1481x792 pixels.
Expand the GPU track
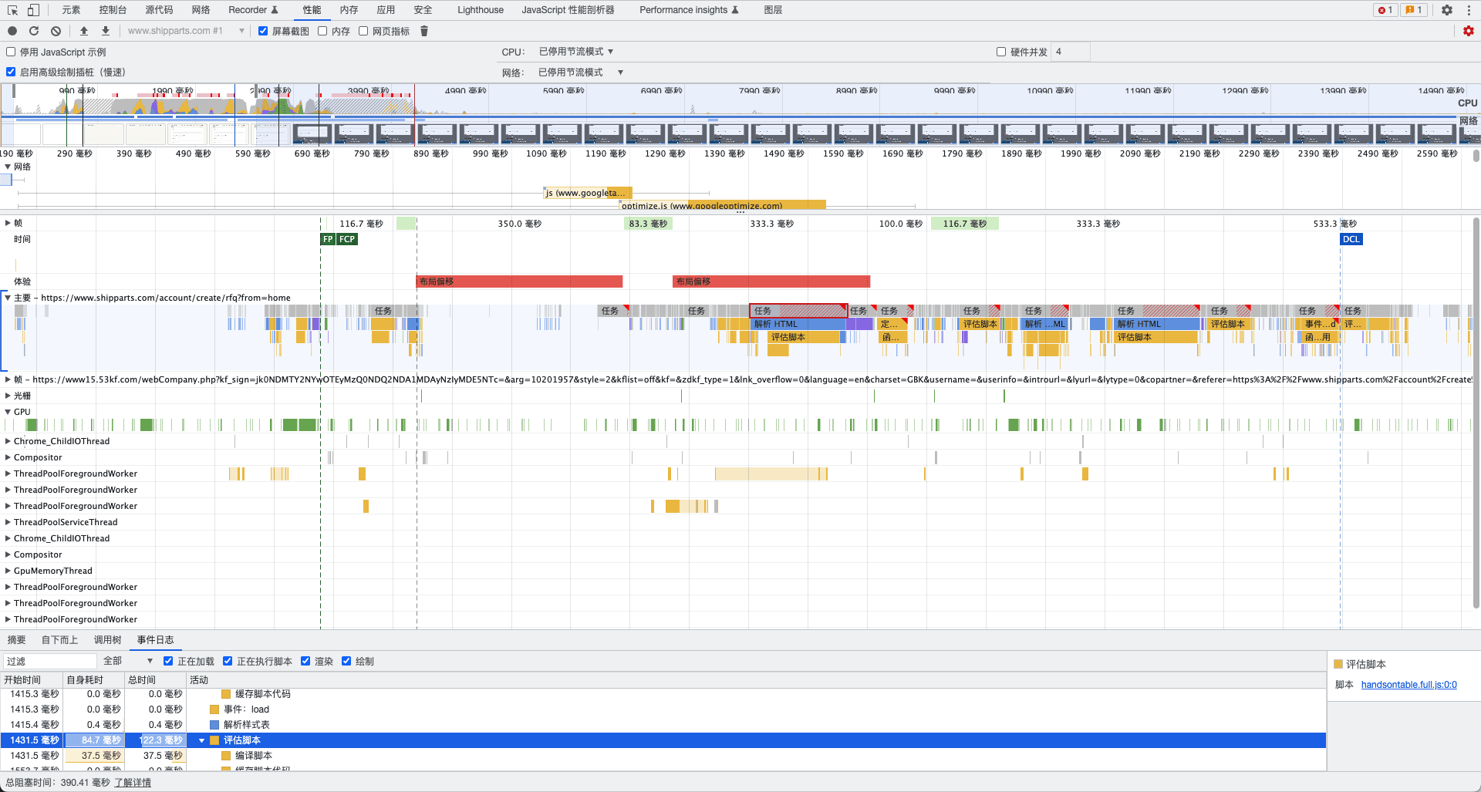8,412
